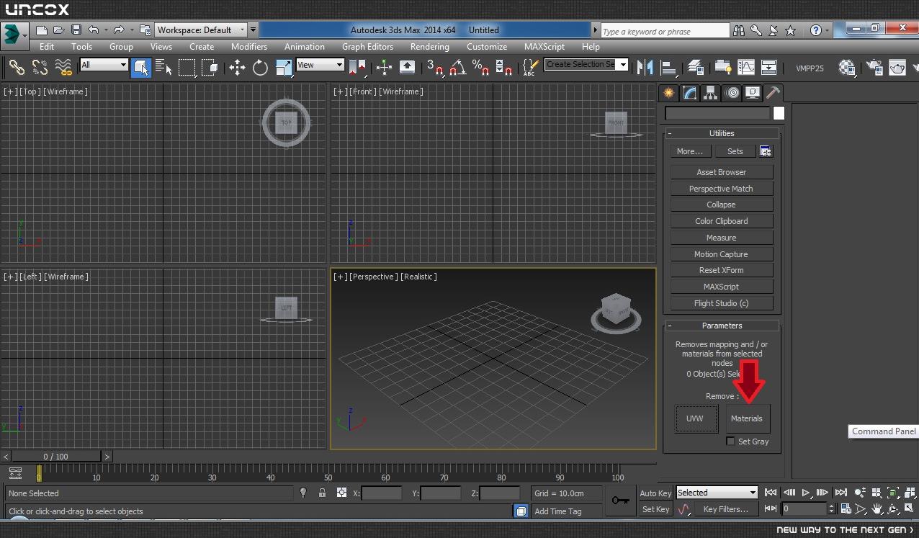Switch to the Modify panel tab
This screenshot has width=919, height=538.
[690, 93]
